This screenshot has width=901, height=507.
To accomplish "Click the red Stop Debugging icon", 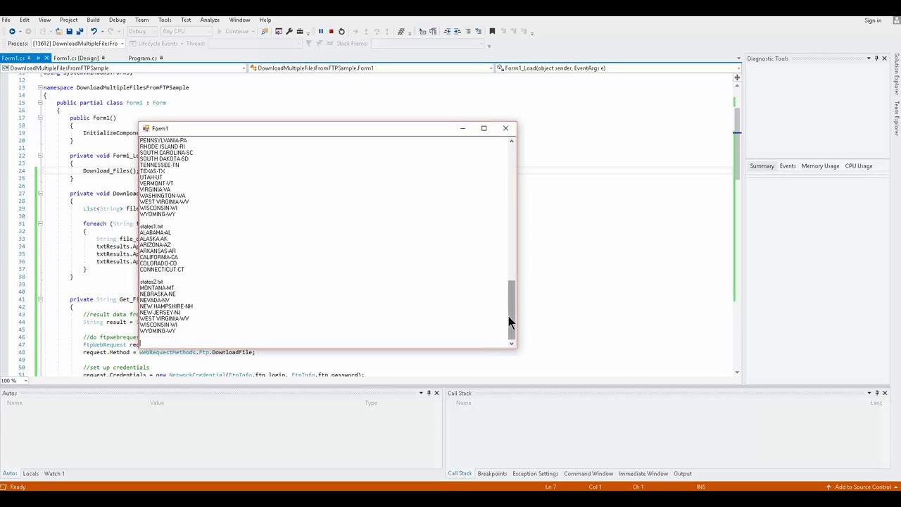I will (x=331, y=31).
